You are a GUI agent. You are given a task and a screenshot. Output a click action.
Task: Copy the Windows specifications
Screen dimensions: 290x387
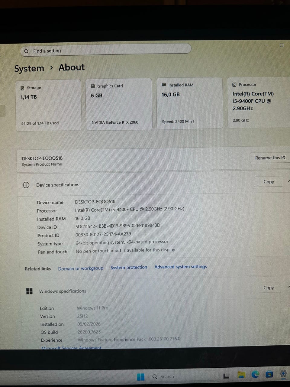269,288
